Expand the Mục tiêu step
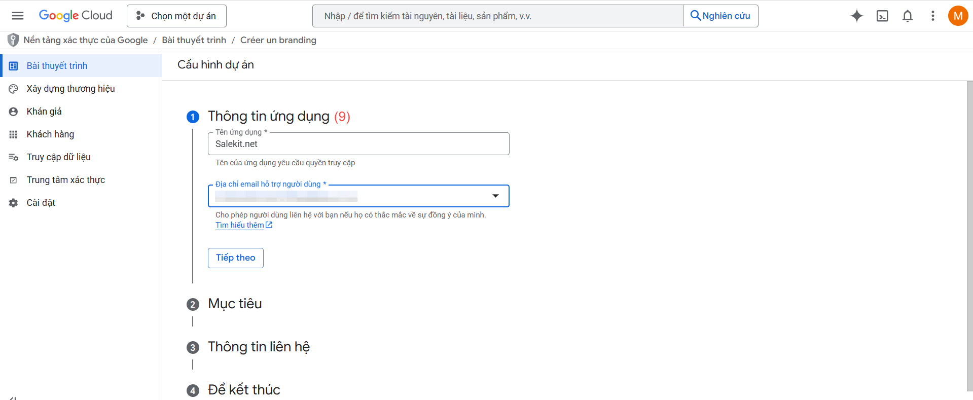 point(235,304)
